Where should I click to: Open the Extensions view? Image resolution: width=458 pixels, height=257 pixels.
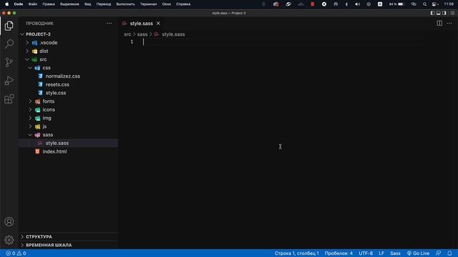[9, 99]
